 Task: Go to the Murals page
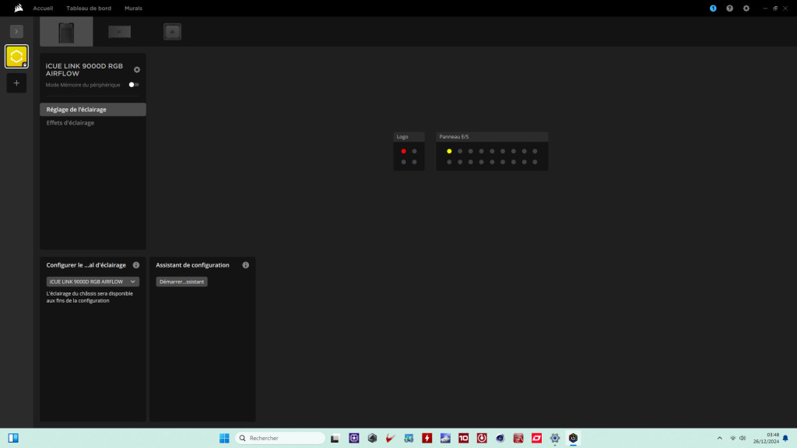tap(133, 8)
